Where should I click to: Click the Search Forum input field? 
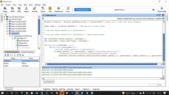coord(138,10)
